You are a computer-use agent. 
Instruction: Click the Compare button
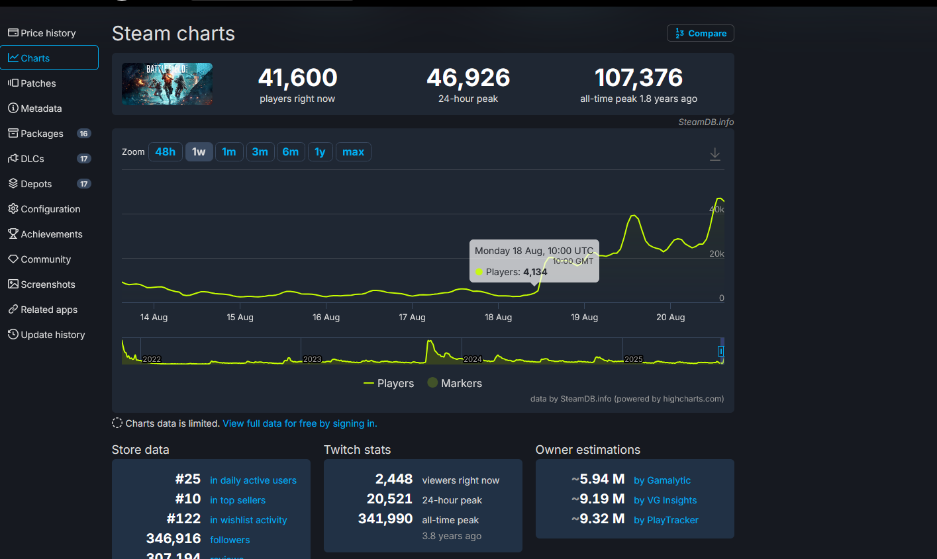(x=701, y=33)
